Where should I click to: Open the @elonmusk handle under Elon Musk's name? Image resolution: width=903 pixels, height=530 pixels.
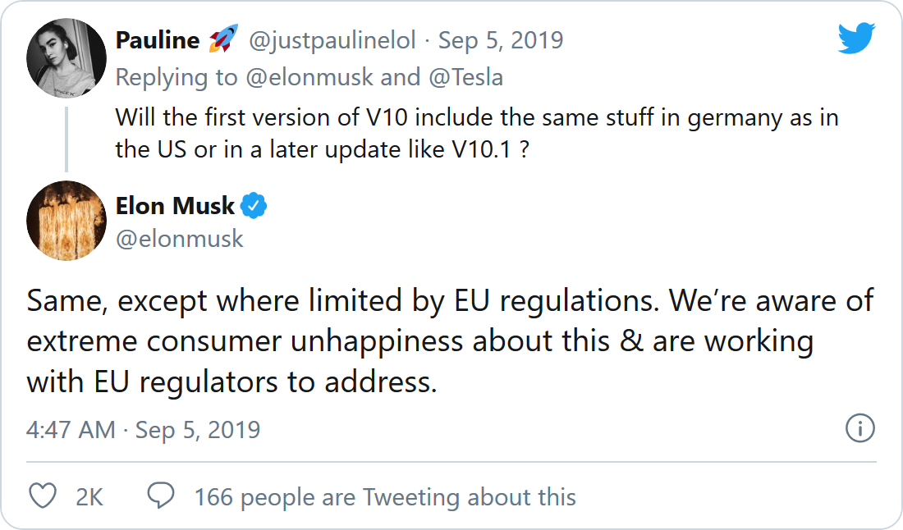pyautogui.click(x=179, y=238)
